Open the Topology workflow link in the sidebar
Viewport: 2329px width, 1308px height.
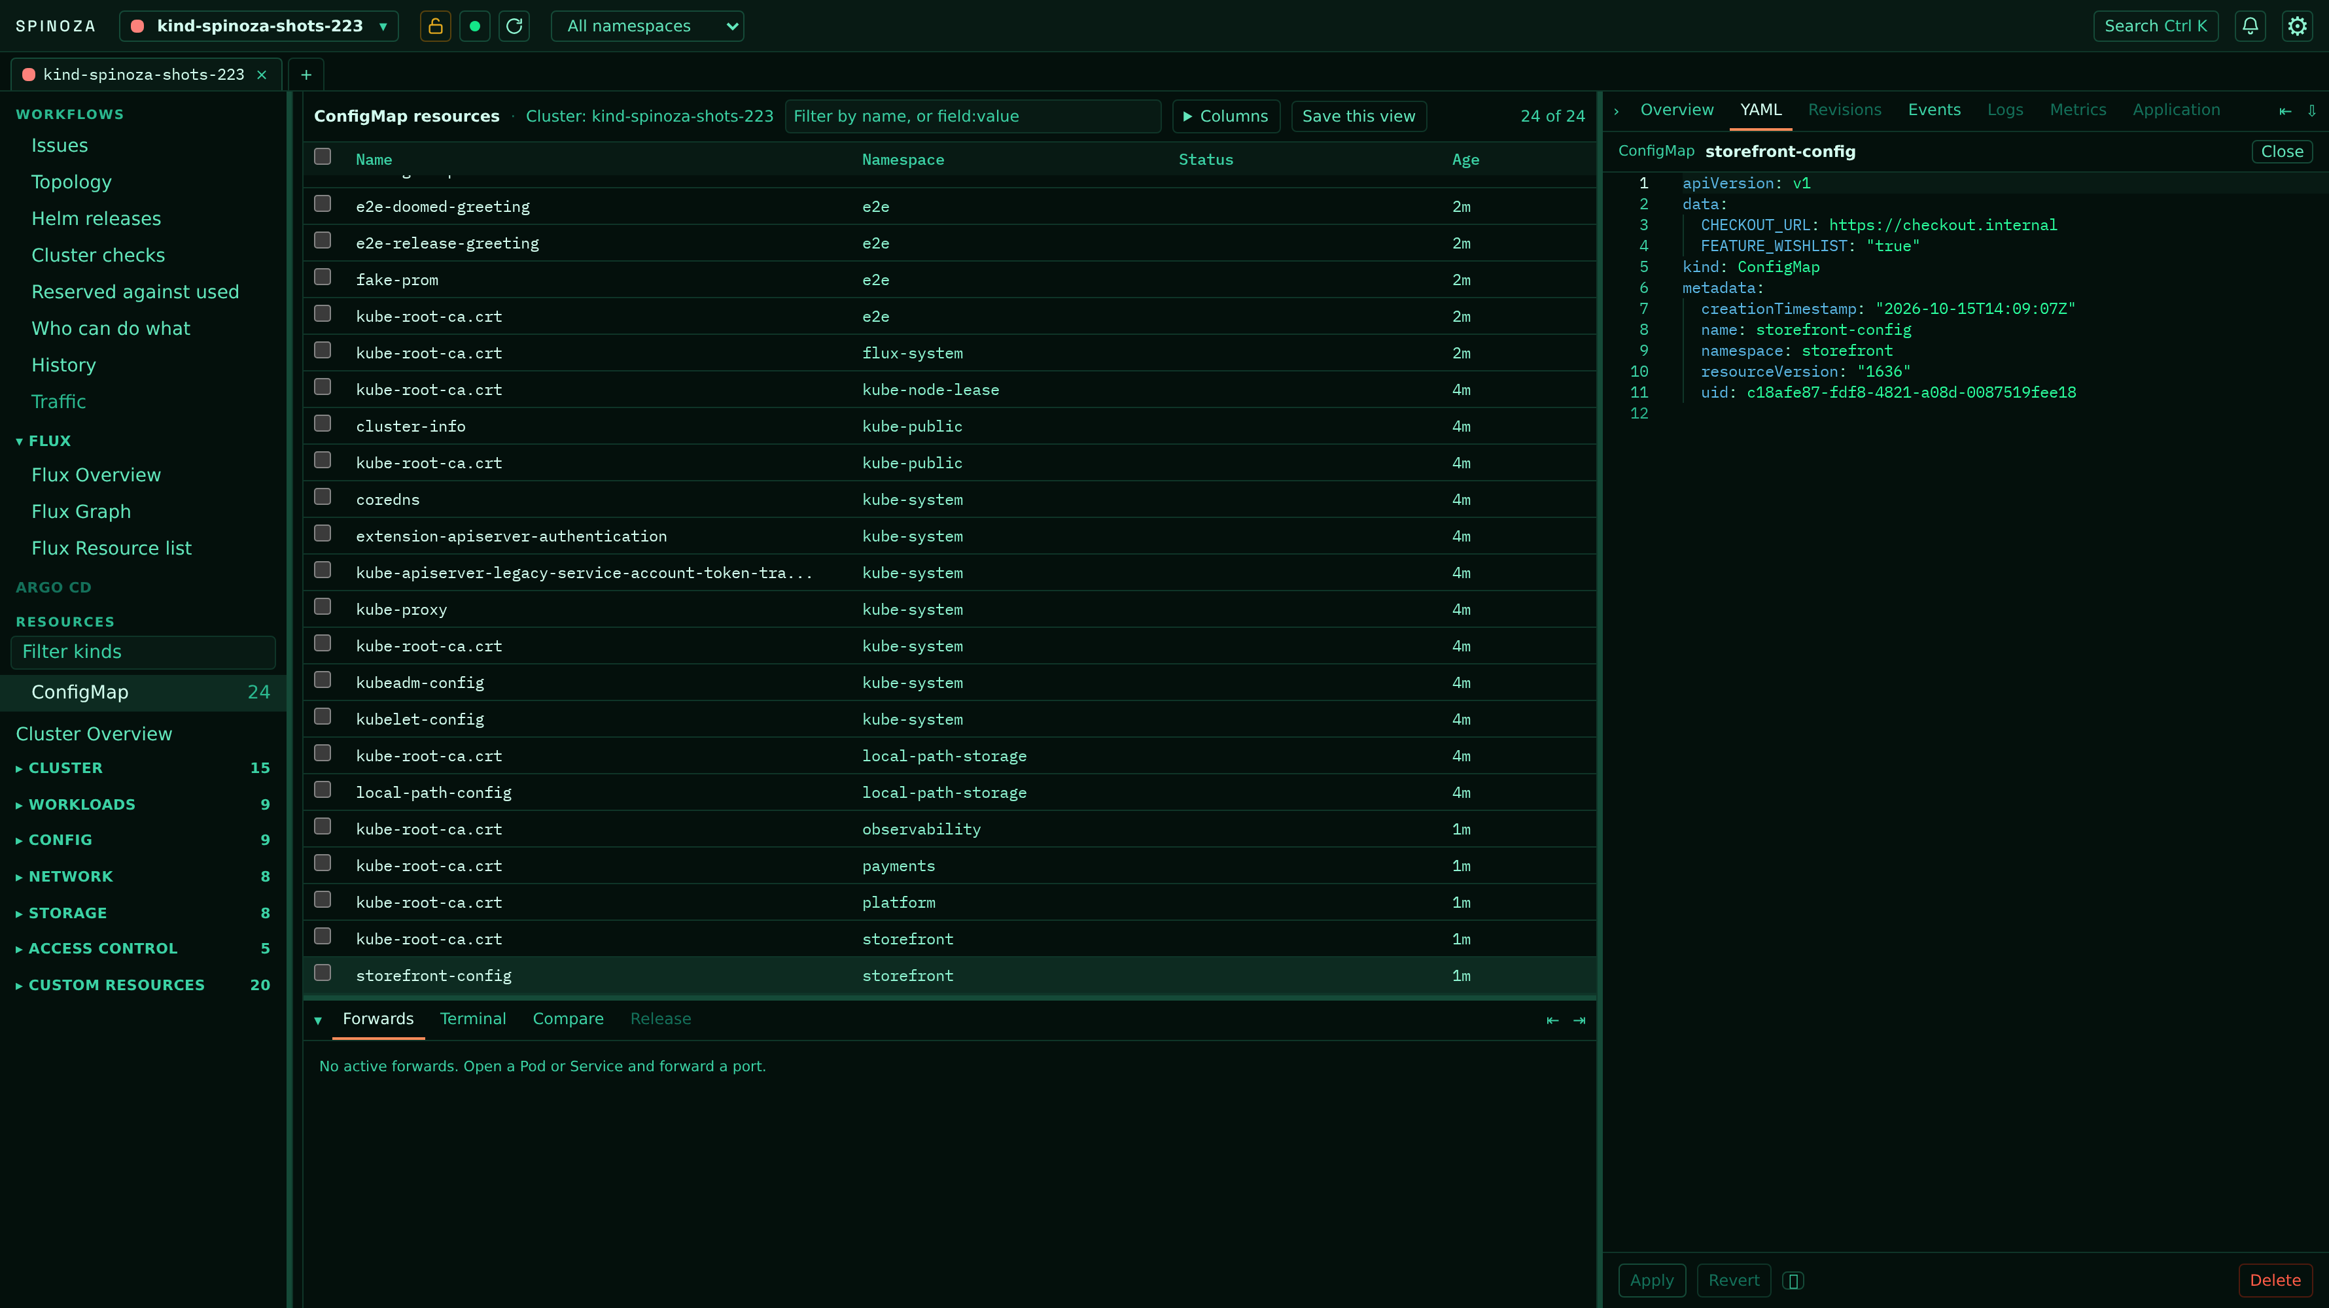pos(71,182)
